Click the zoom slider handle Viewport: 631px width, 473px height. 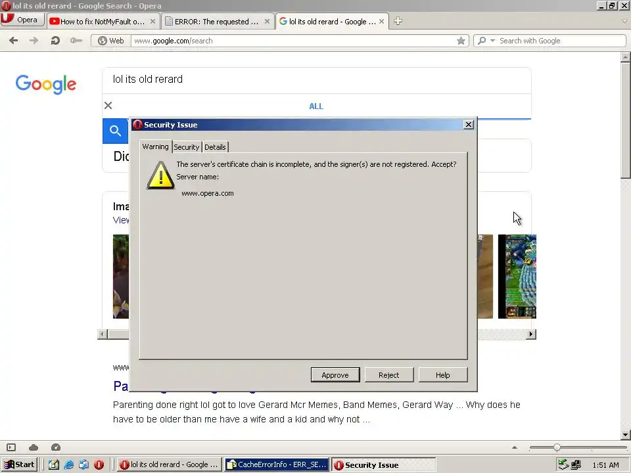557,447
